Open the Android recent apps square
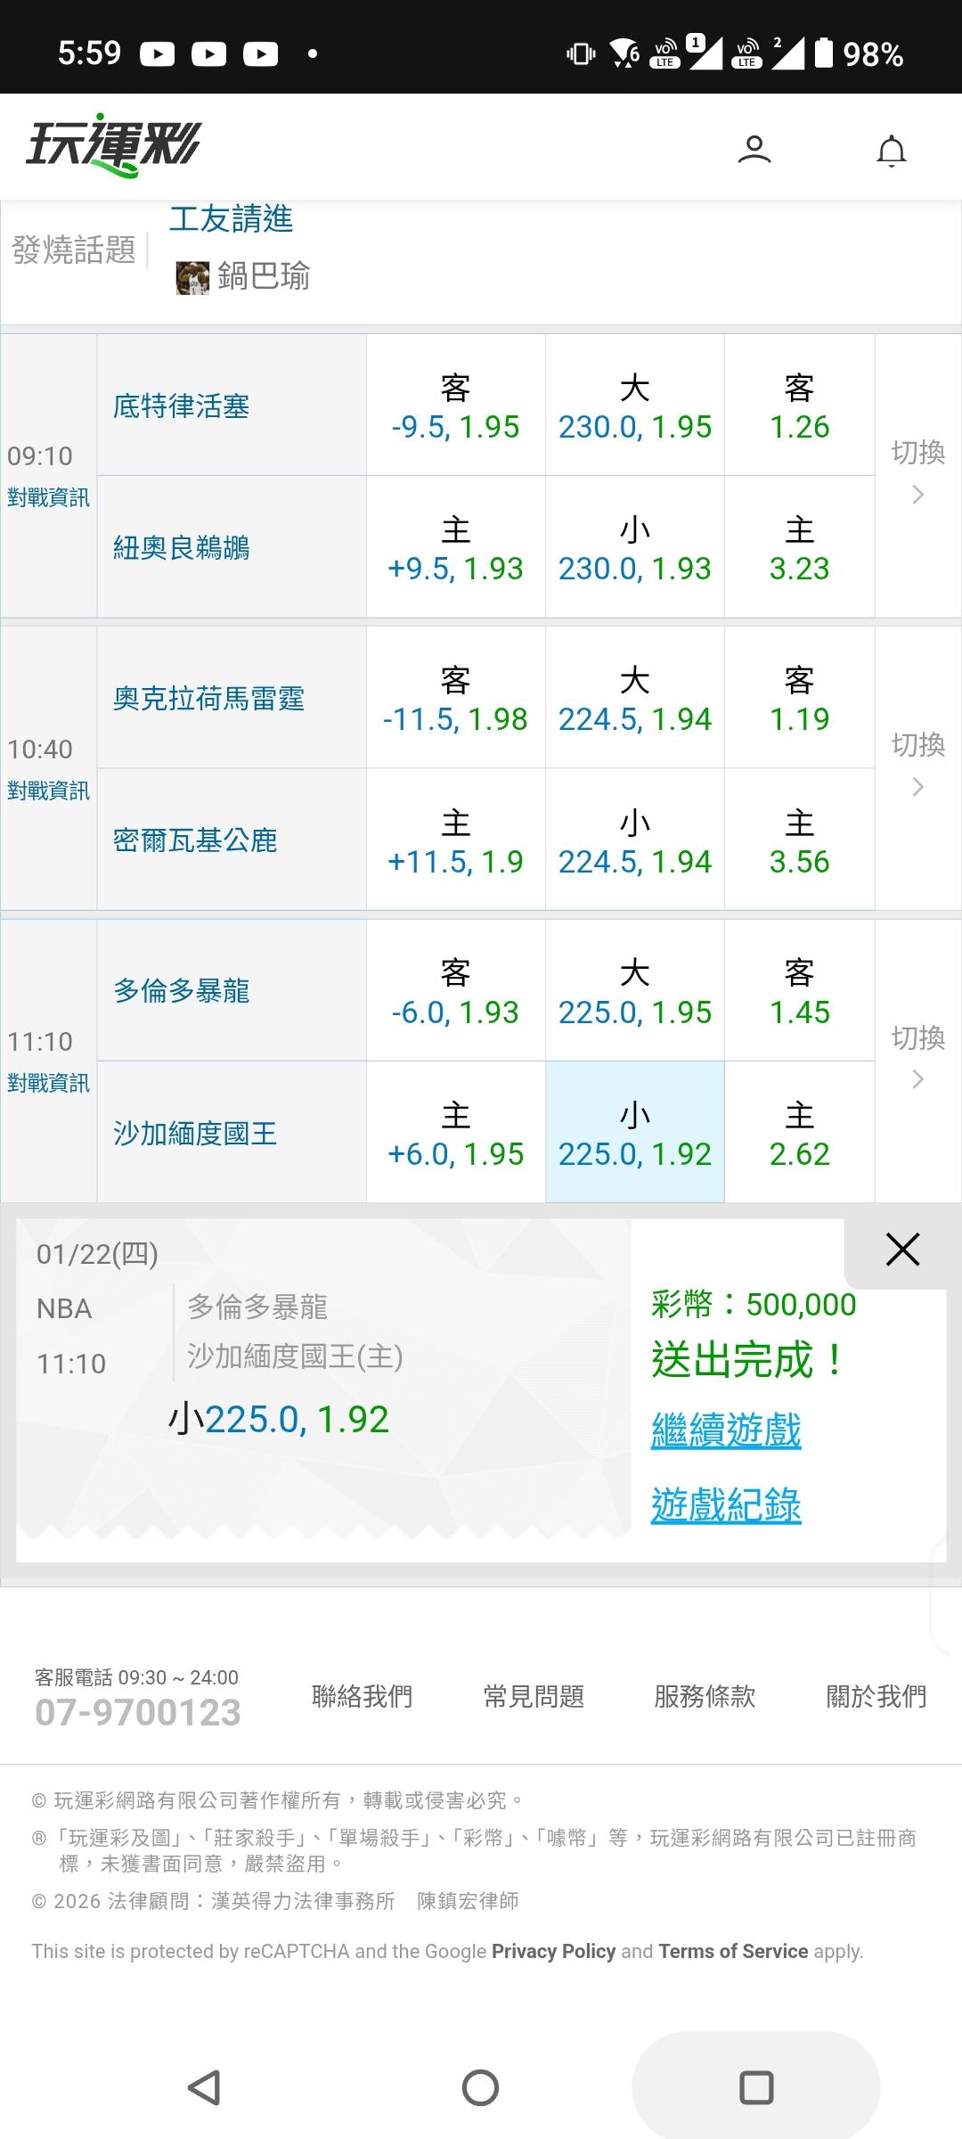Viewport: 962px width, 2139px height. 755,2087
